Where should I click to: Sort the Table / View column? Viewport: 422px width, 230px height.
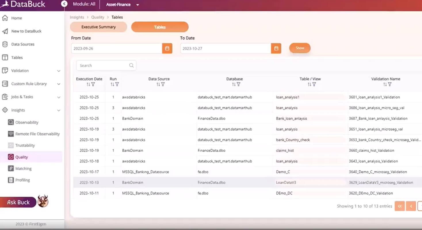[309, 85]
